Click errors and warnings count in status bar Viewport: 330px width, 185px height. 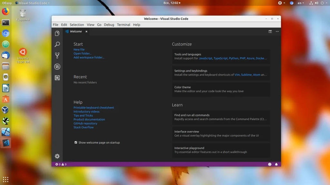tap(61, 164)
